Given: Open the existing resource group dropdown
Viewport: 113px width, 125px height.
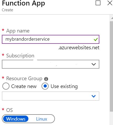Looking at the screenshot, I should pos(50,96).
